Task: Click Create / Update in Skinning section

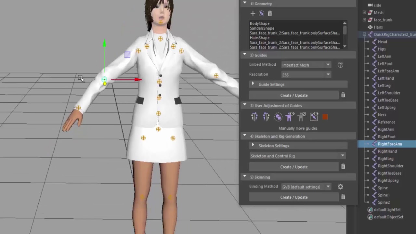Action: (294, 197)
